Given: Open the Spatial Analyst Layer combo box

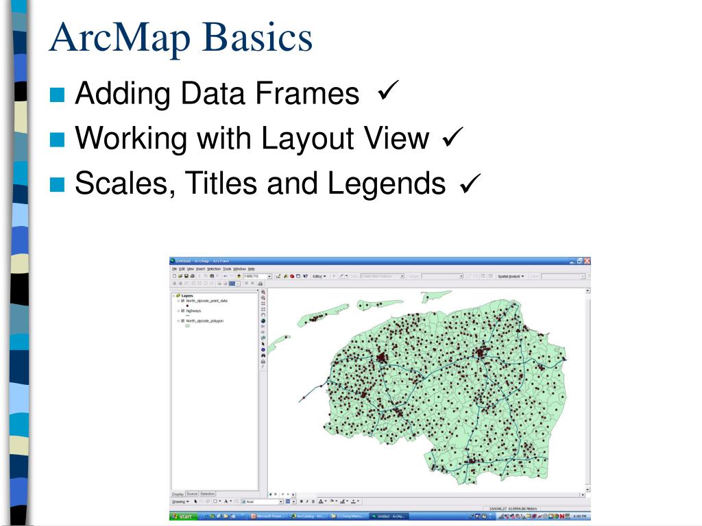Looking at the screenshot, I should 564,276.
